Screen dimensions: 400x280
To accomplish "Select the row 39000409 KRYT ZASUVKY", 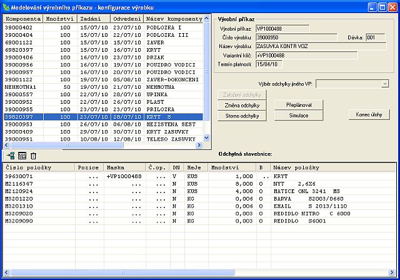I will (x=103, y=132).
